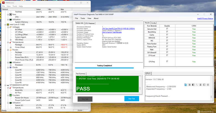Screen dimensions: 216x113
Task: Click the IME punctuation mode icon
Action: [197, 85]
